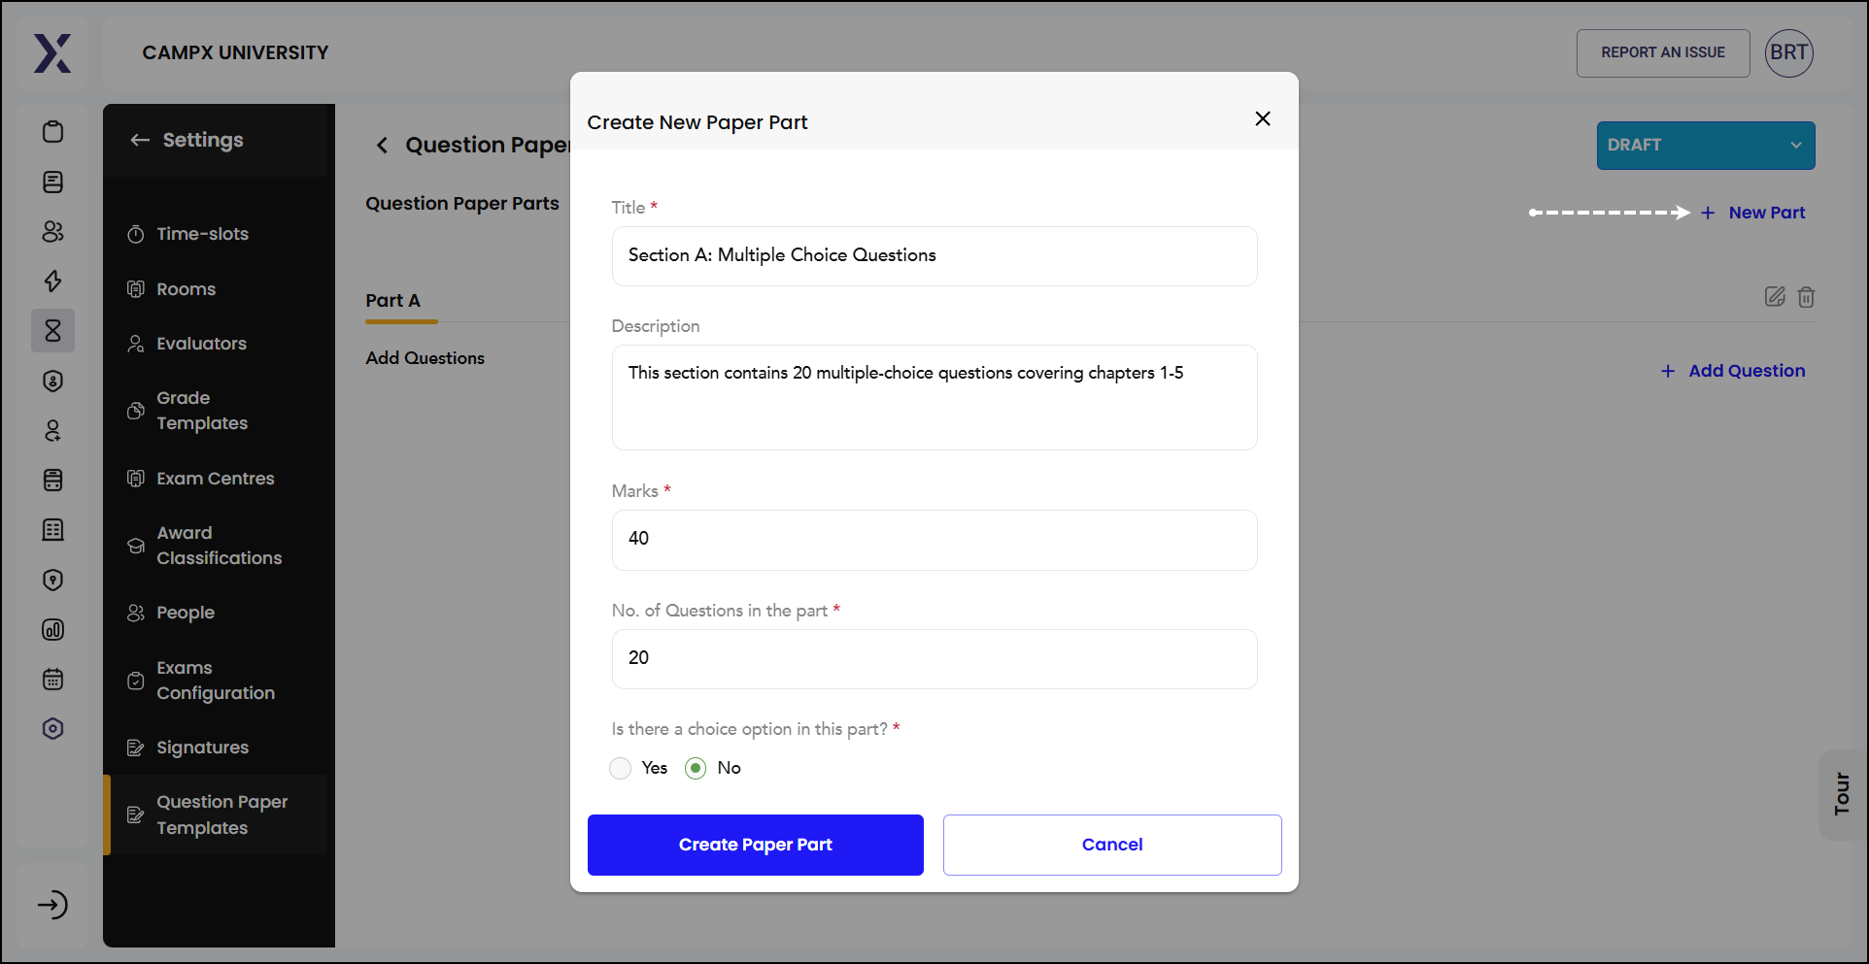The width and height of the screenshot is (1869, 964).
Task: Click Report An Issue button
Action: click(1663, 52)
